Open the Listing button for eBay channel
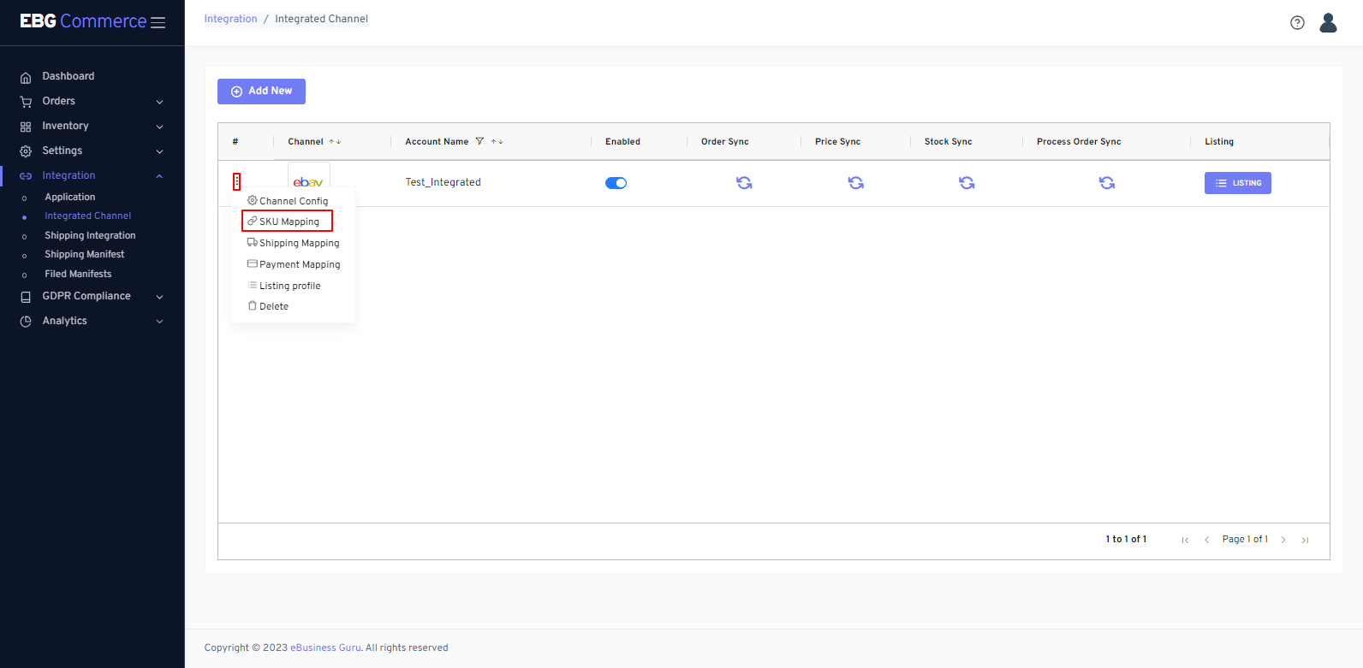Screen dimensions: 1363x668 click(x=1237, y=183)
